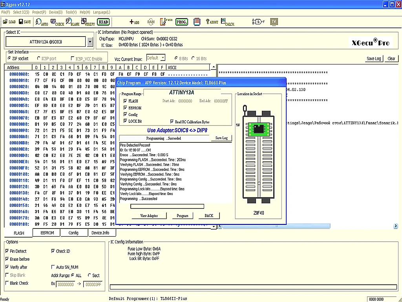Click the logic gate test icon
Image resolution: width=402 pixels, height=302 pixels.
click(258, 22)
